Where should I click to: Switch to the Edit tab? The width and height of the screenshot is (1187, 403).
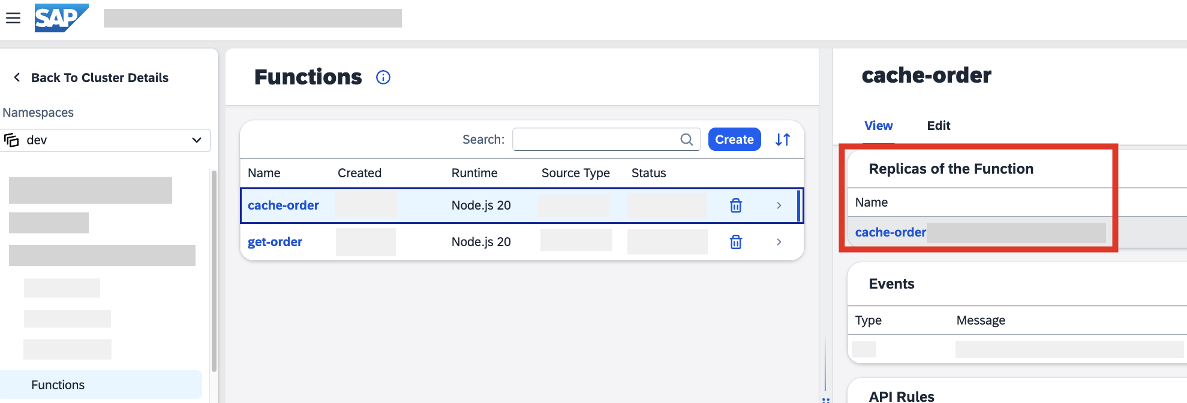(x=939, y=126)
